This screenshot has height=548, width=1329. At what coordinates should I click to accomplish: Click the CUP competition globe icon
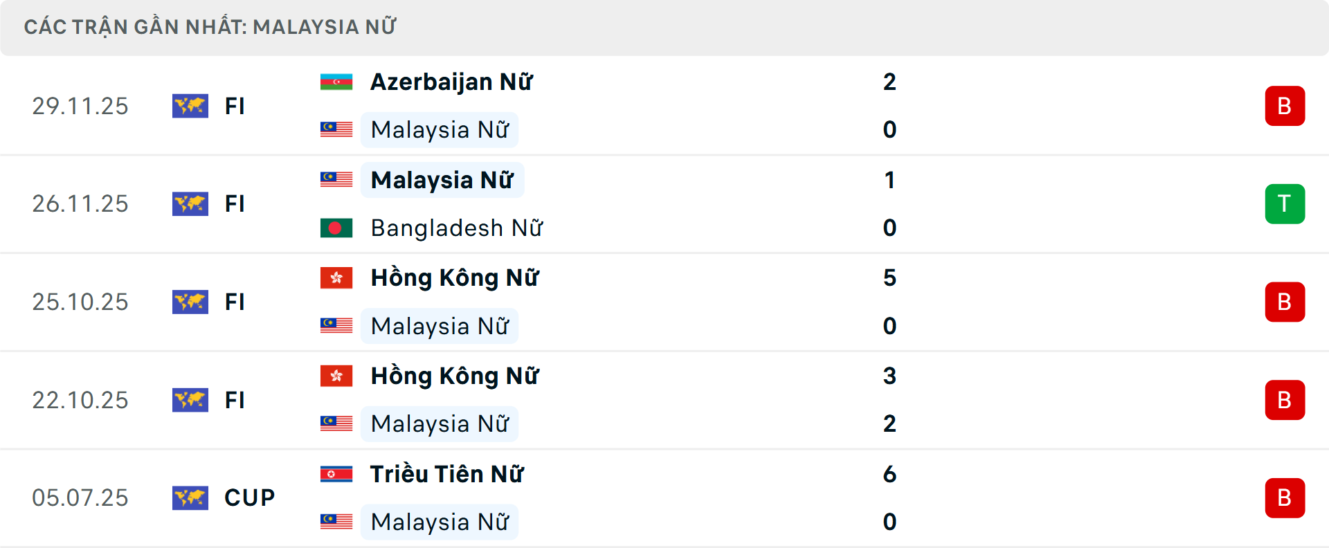pos(190,497)
